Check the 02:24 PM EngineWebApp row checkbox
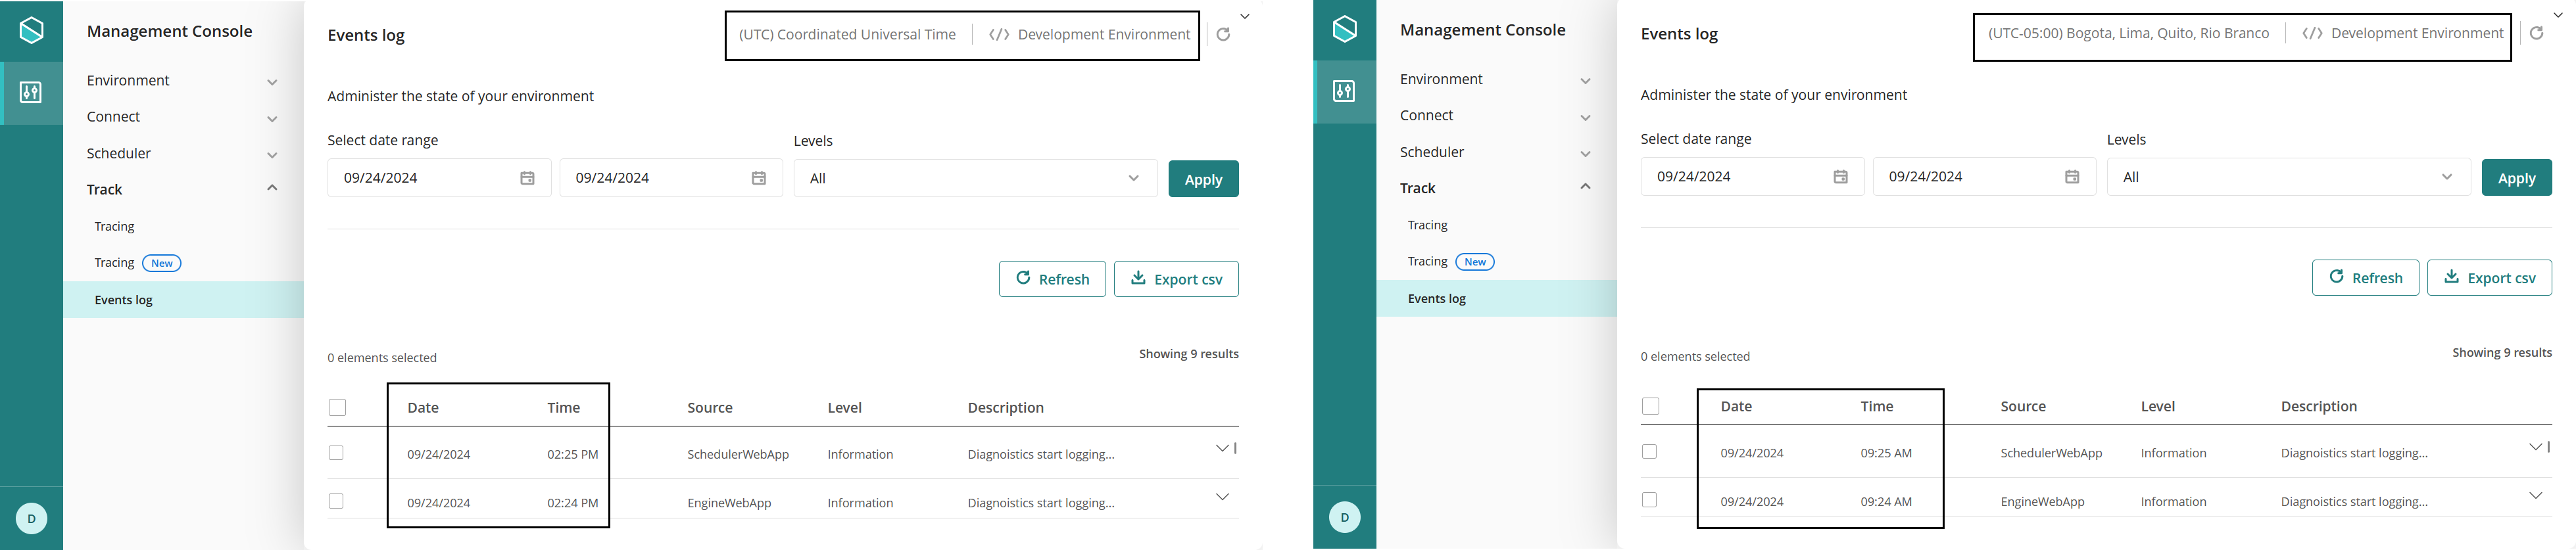The height and width of the screenshot is (550, 2576). [x=336, y=501]
